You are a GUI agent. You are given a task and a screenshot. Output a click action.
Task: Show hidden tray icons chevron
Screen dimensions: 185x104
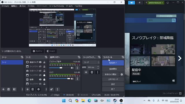(144, 101)
